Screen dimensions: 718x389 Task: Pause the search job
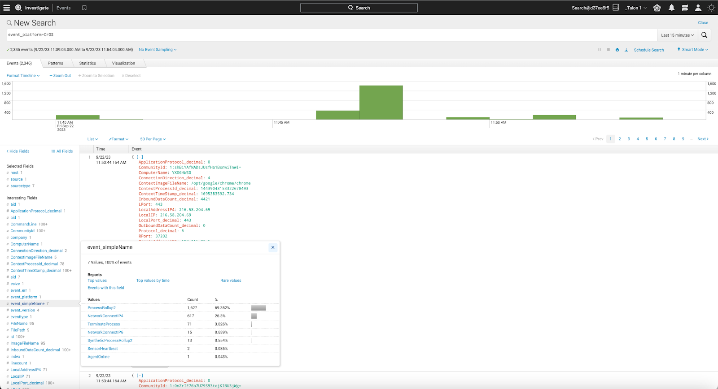click(x=600, y=50)
